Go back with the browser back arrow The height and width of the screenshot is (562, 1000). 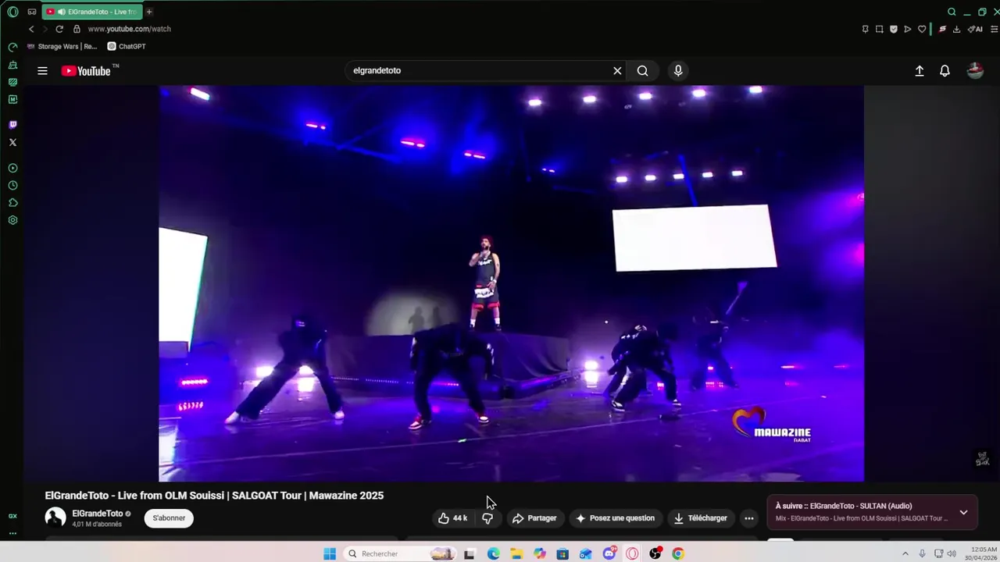pyautogui.click(x=31, y=29)
